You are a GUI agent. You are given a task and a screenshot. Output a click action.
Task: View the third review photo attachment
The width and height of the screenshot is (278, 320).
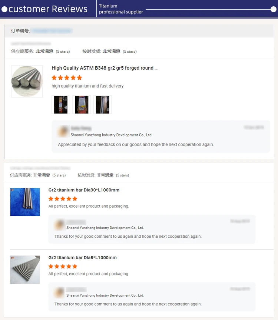(x=103, y=105)
